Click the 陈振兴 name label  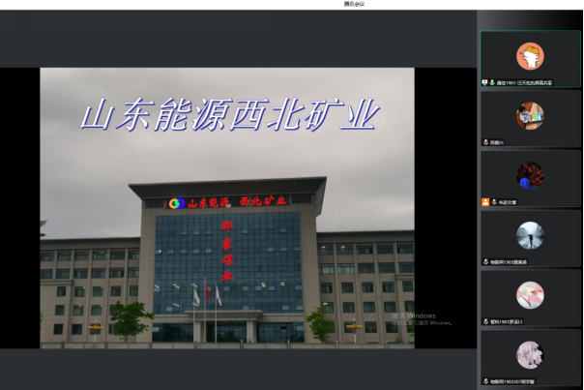[497, 142]
